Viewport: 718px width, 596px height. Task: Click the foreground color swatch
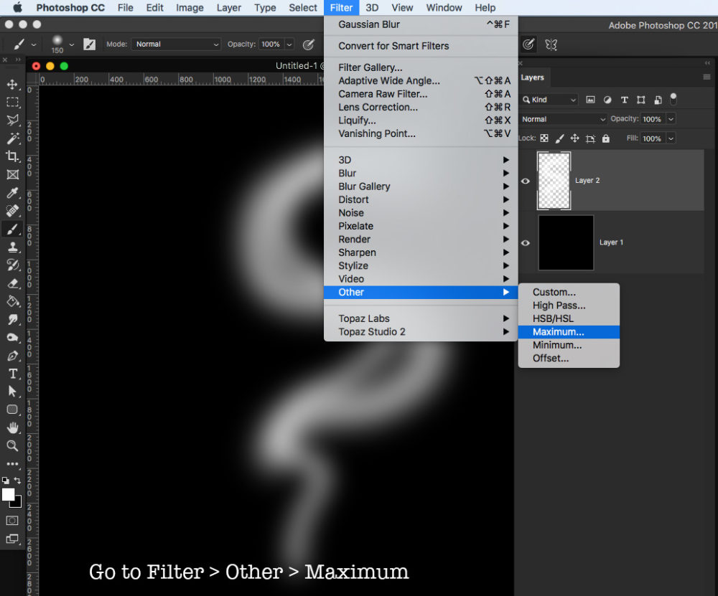(8, 494)
